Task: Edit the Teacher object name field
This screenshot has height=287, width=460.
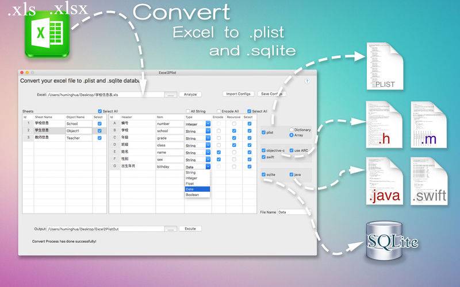Action: [x=79, y=138]
